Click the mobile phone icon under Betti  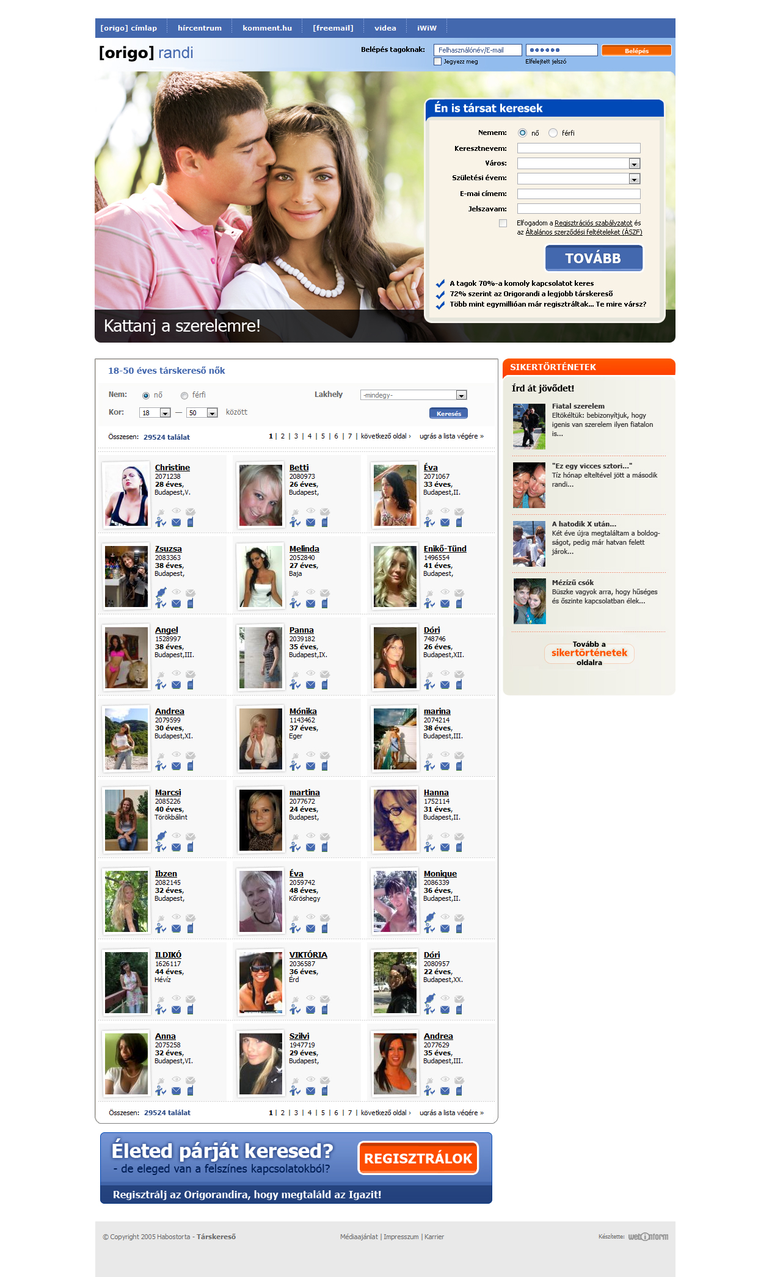(x=324, y=522)
